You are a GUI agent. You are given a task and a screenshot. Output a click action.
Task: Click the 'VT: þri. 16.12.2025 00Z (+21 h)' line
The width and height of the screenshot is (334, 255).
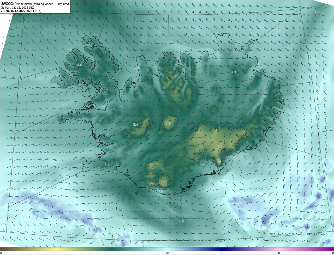pyautogui.click(x=21, y=11)
